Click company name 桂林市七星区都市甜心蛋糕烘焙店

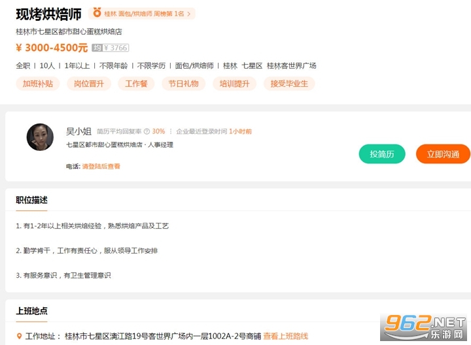tap(69, 31)
